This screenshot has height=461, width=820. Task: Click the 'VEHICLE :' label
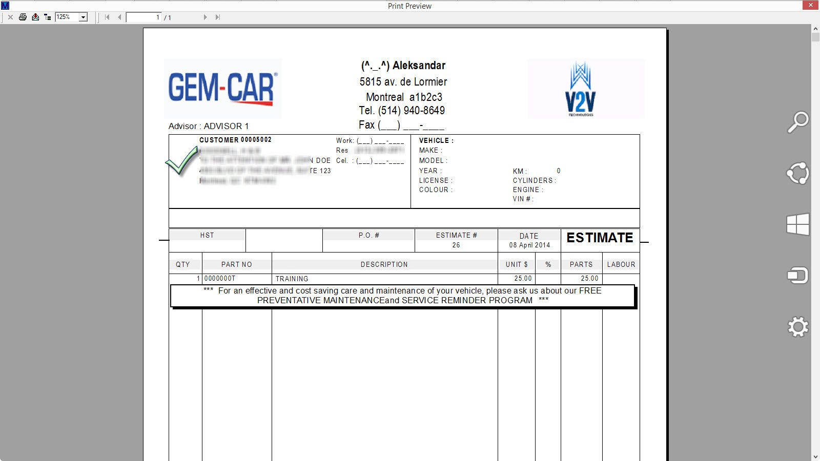[436, 140]
